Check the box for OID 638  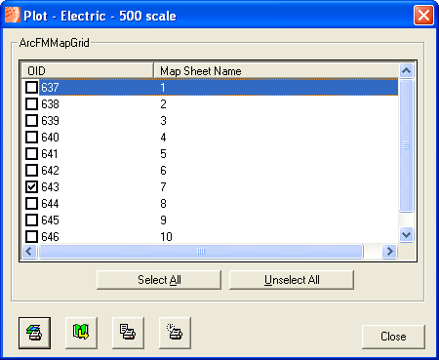tap(31, 103)
